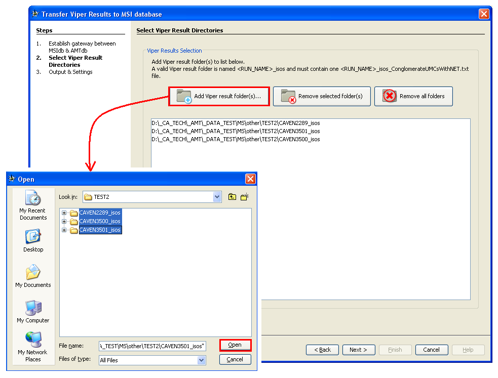
Task: Open the My Documents shortcut icon
Action: (x=33, y=276)
